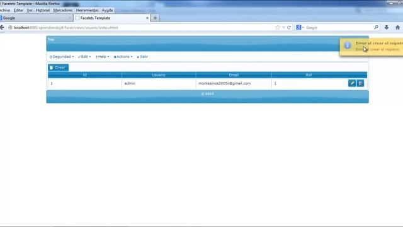Click the search magnifier icon in search box

tap(376, 27)
